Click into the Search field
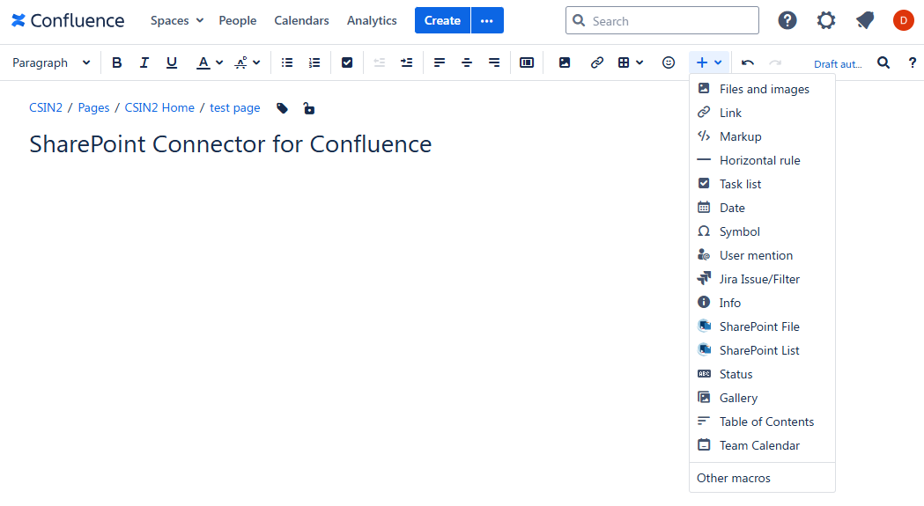This screenshot has width=924, height=506. pyautogui.click(x=669, y=20)
